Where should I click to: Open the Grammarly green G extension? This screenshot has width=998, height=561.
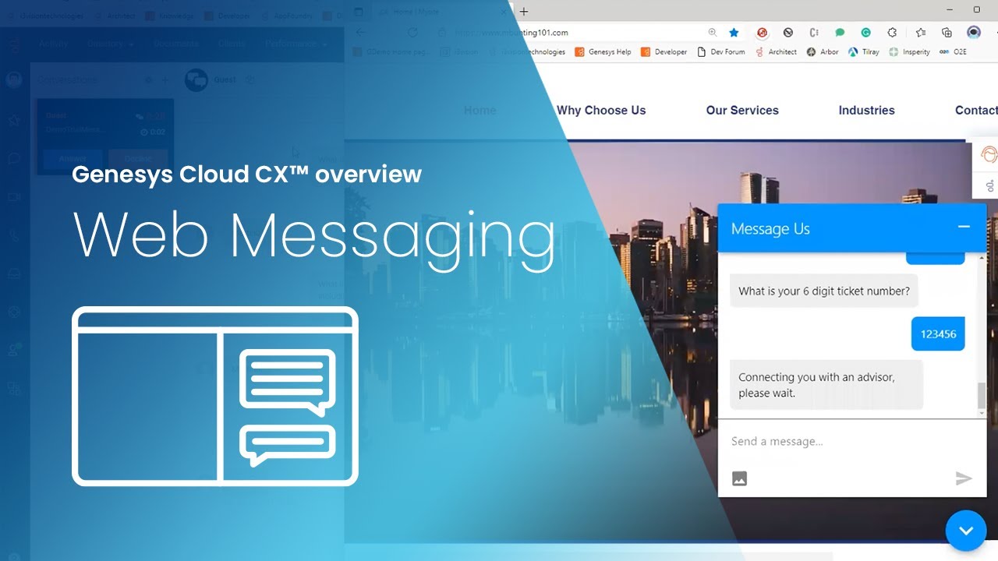pos(865,33)
